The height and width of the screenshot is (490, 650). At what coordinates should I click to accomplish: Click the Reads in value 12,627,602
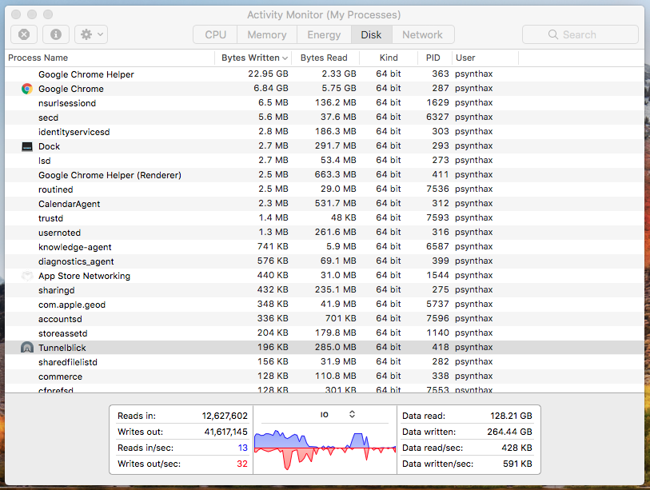[x=225, y=416]
